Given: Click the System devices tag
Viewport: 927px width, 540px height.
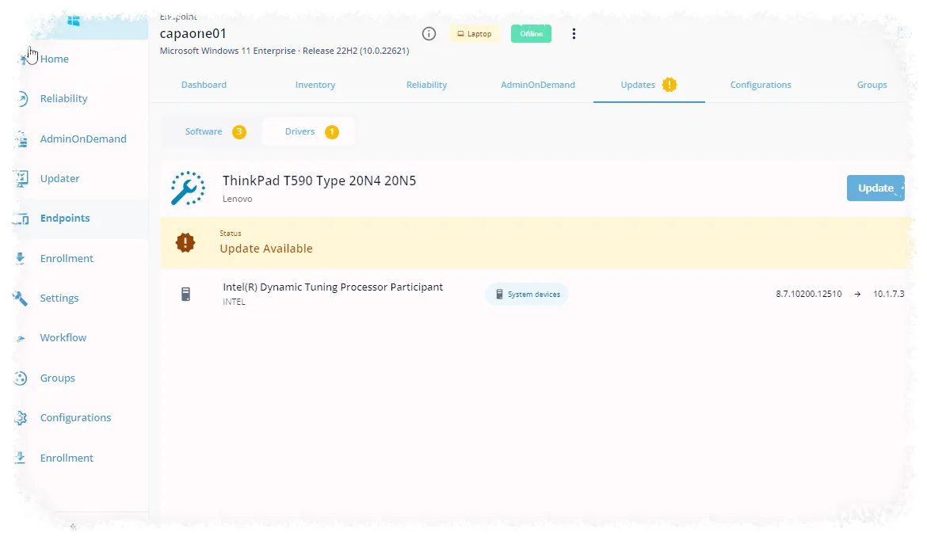Looking at the screenshot, I should [x=527, y=295].
